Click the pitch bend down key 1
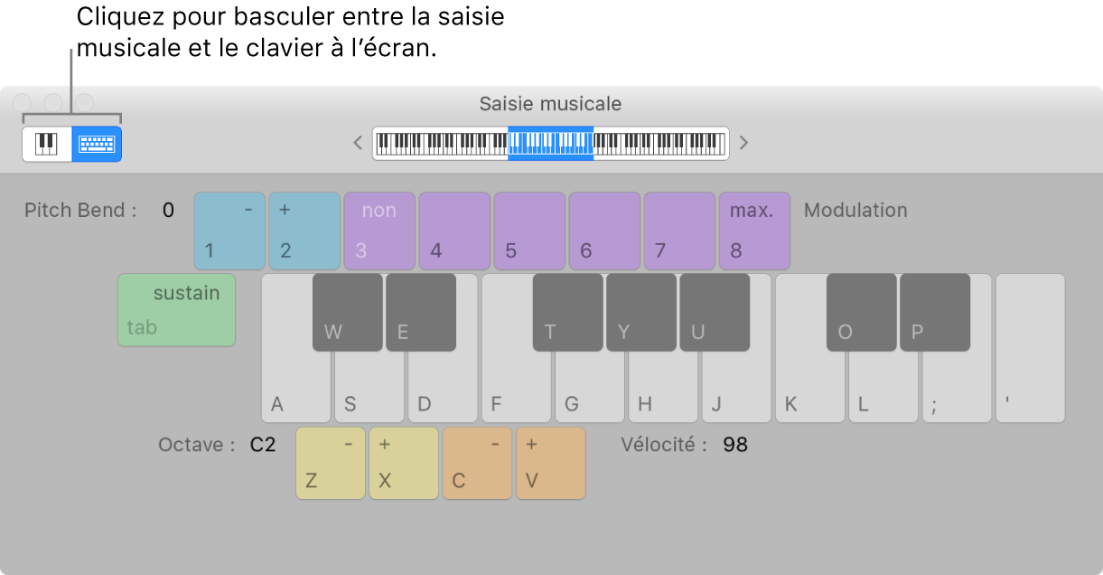This screenshot has height=575, width=1103. 229,231
